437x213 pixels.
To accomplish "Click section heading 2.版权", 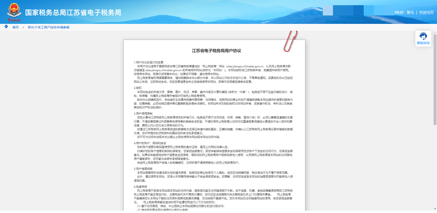I will click(x=138, y=88).
